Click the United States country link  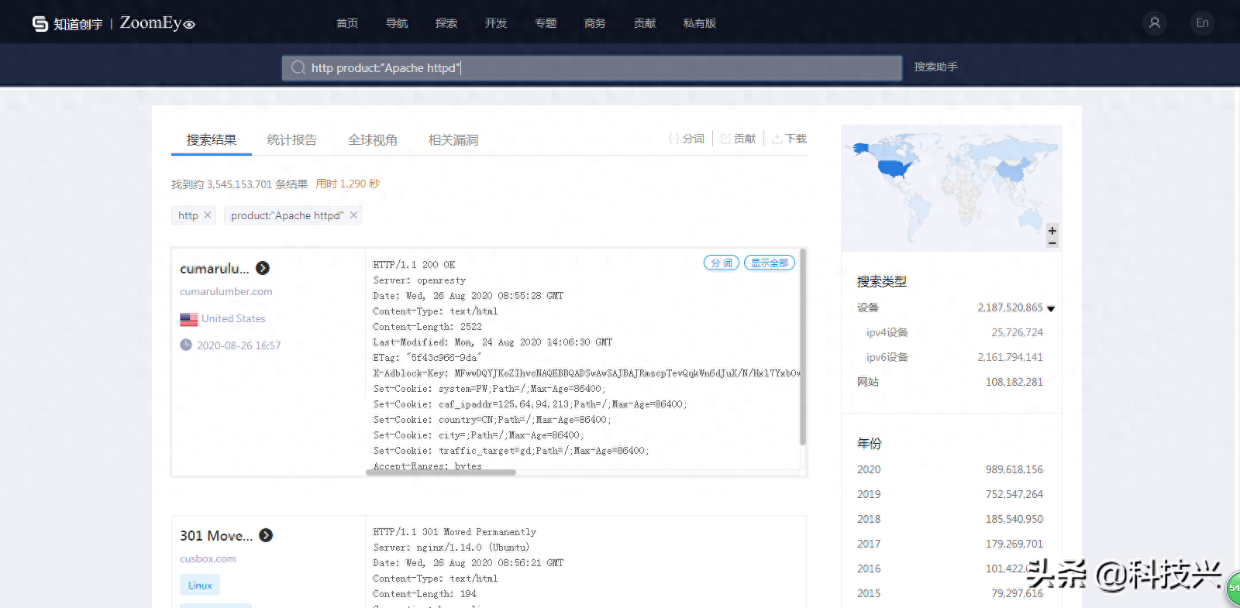(x=233, y=319)
